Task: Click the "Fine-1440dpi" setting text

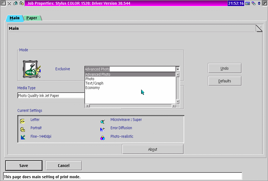Action: click(x=41, y=136)
